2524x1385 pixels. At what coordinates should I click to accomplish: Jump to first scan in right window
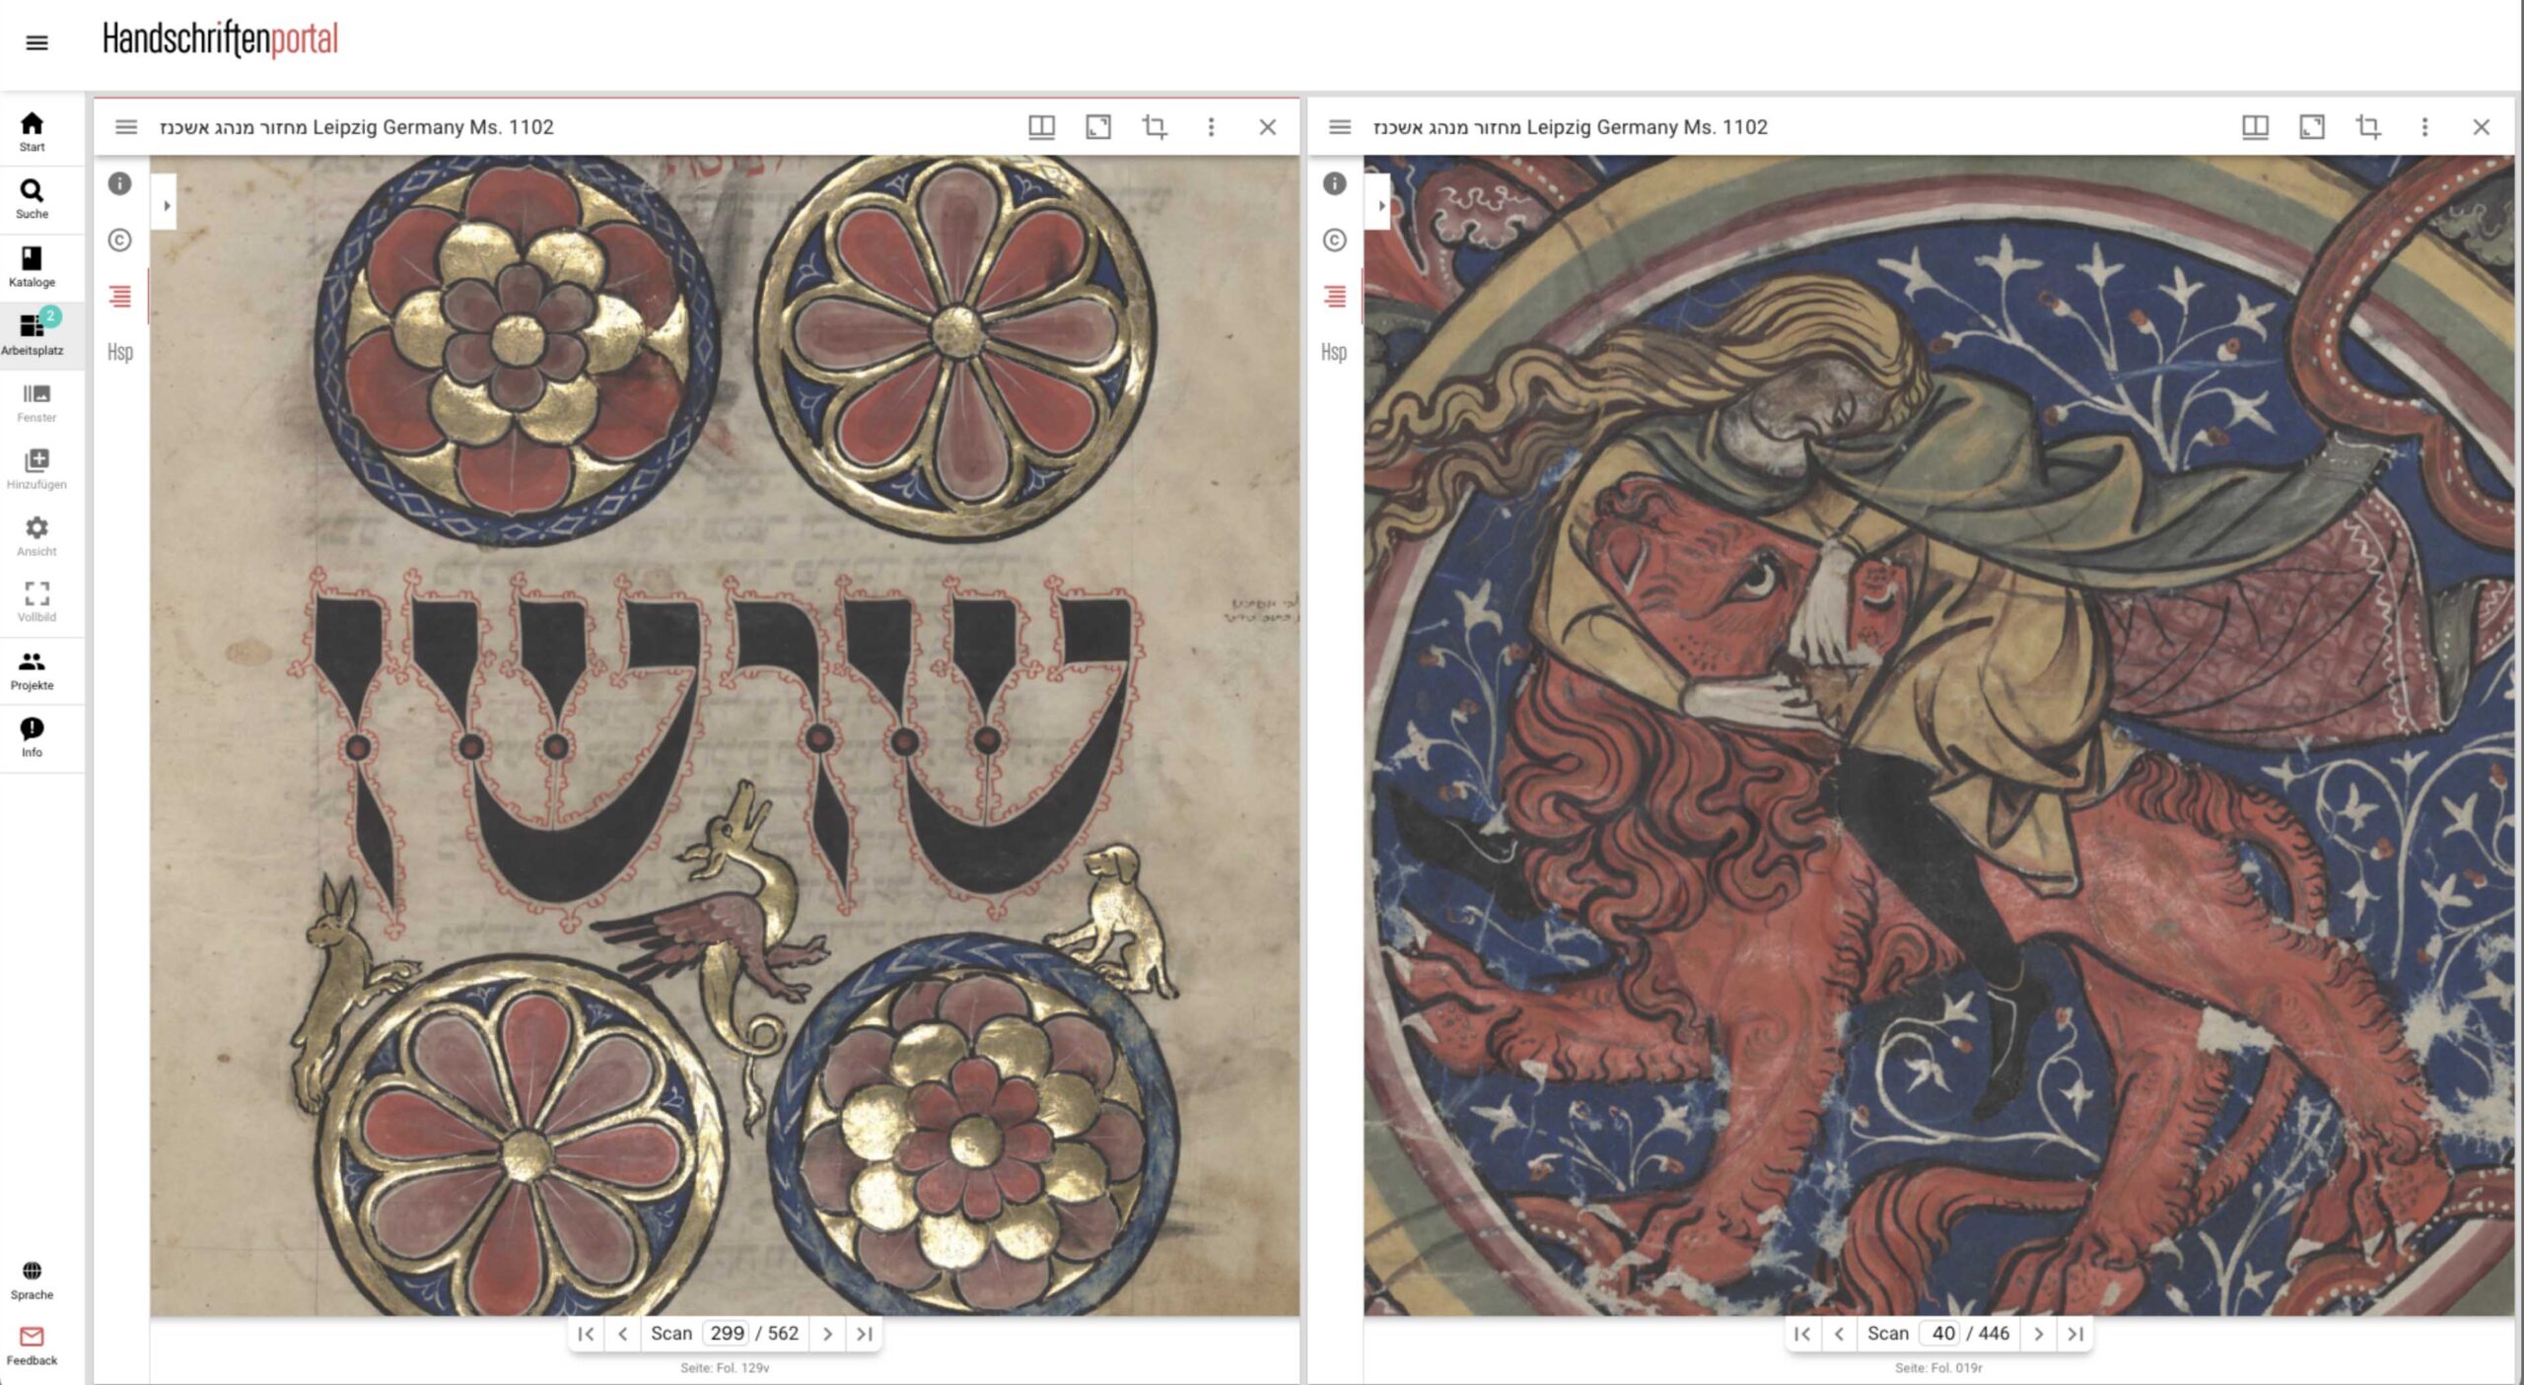[1802, 1334]
